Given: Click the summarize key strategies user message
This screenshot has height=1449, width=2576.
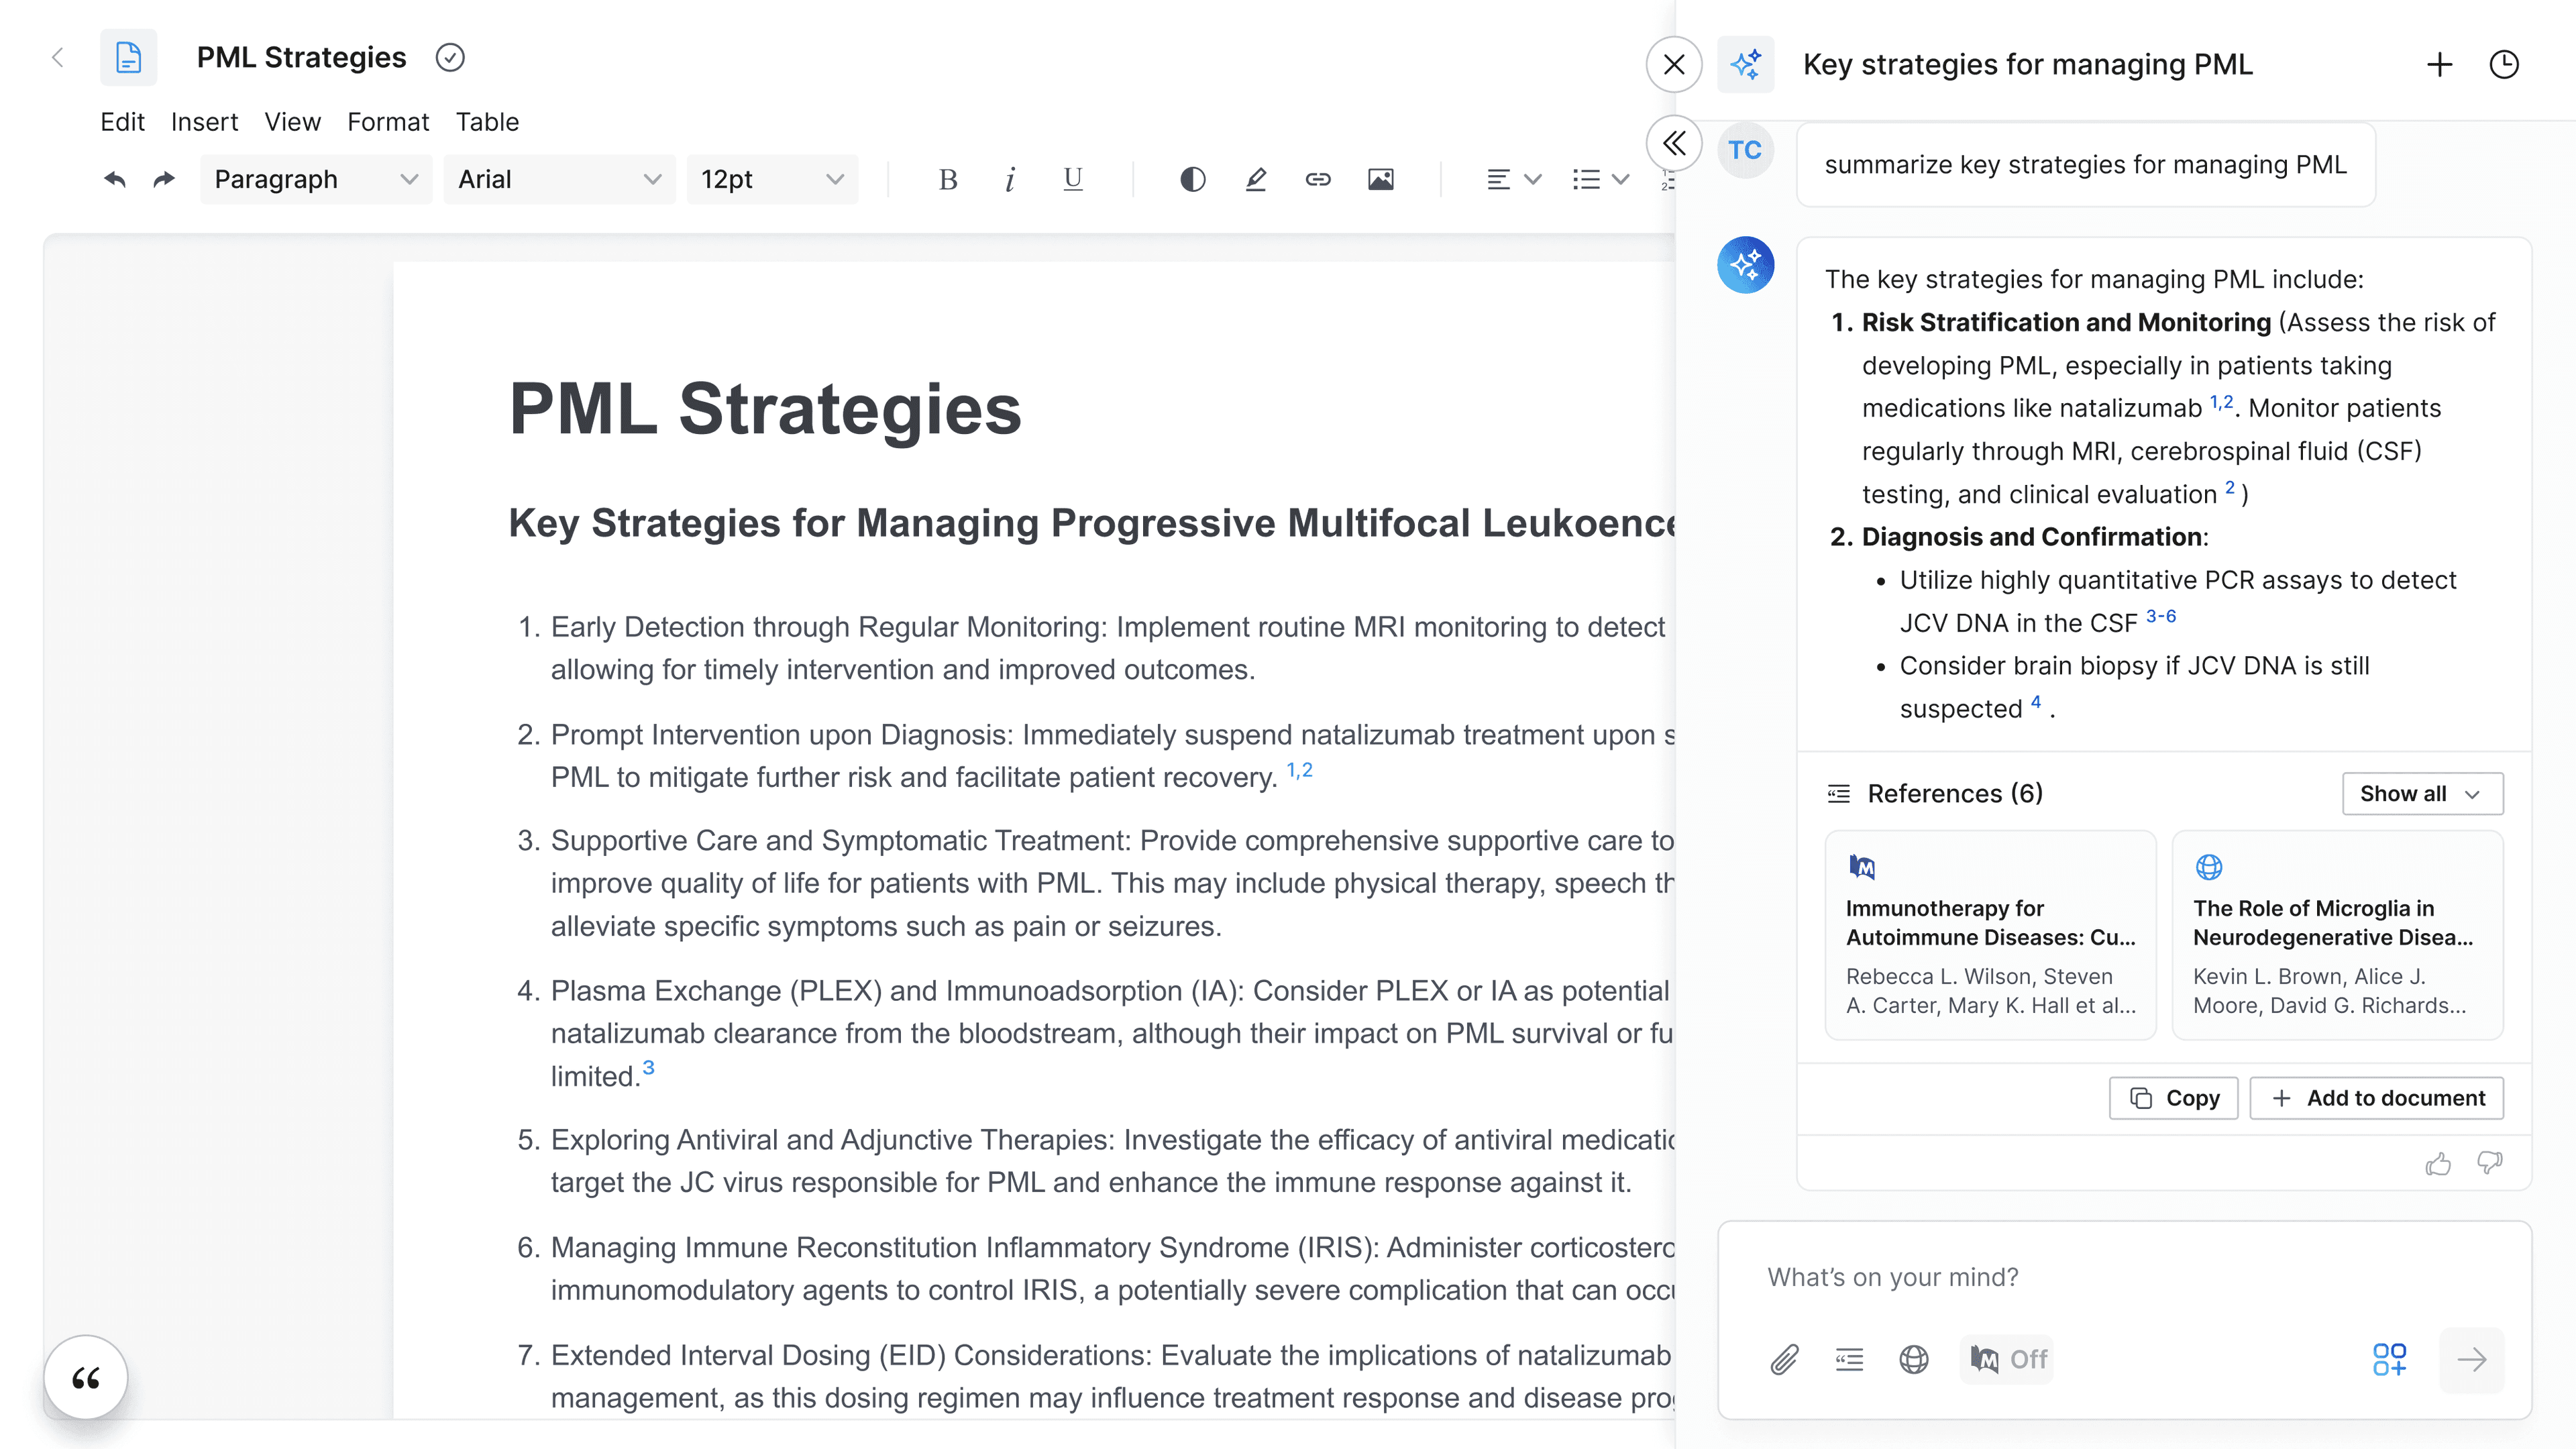Looking at the screenshot, I should (x=2086, y=165).
